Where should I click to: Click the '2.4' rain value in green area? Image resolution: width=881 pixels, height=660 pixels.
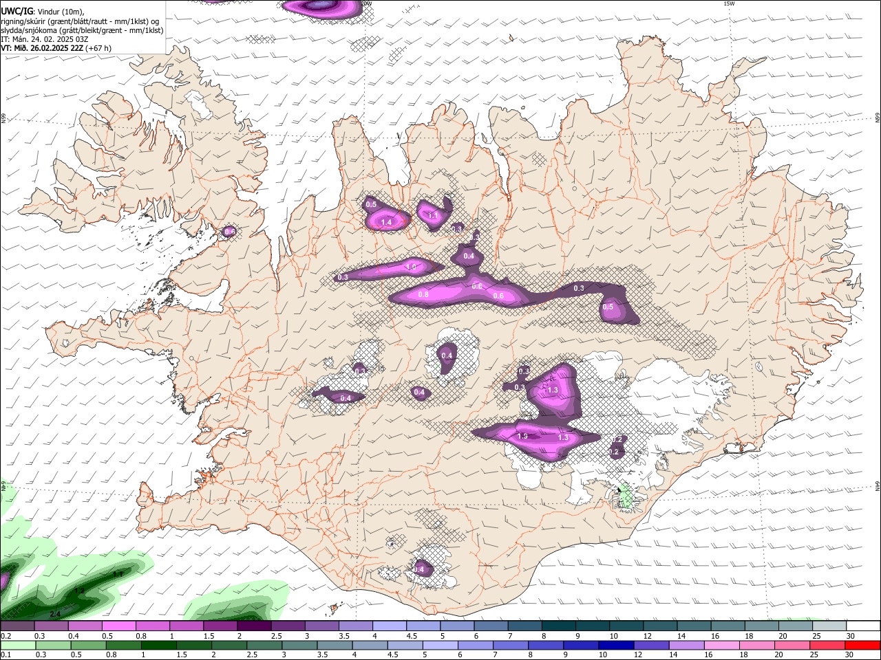(x=55, y=613)
